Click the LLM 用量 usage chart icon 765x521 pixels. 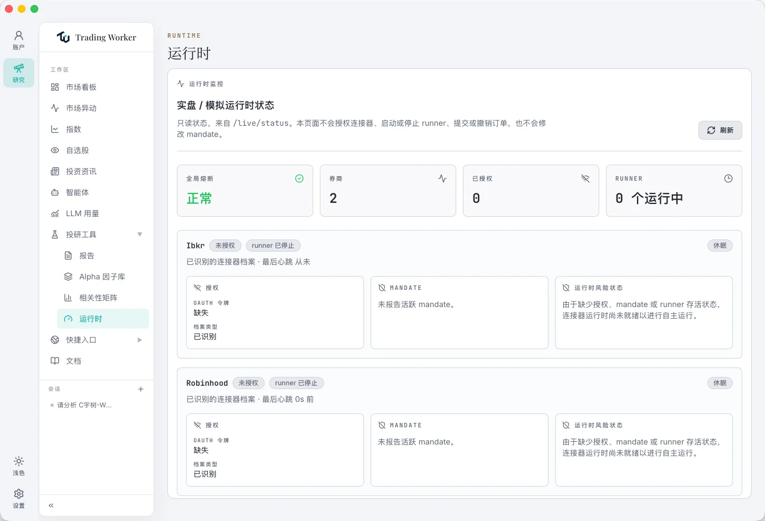click(x=55, y=213)
